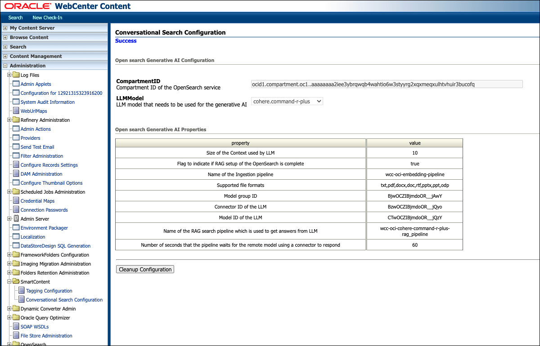Collapse the Administration tray
This screenshot has width=540, height=346.
coord(5,66)
